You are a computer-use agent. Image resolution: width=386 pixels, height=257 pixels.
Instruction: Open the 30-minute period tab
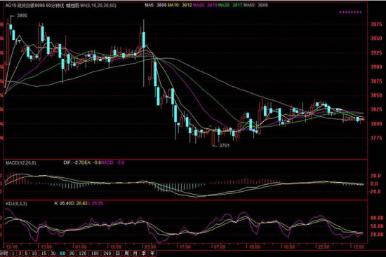tap(53, 253)
